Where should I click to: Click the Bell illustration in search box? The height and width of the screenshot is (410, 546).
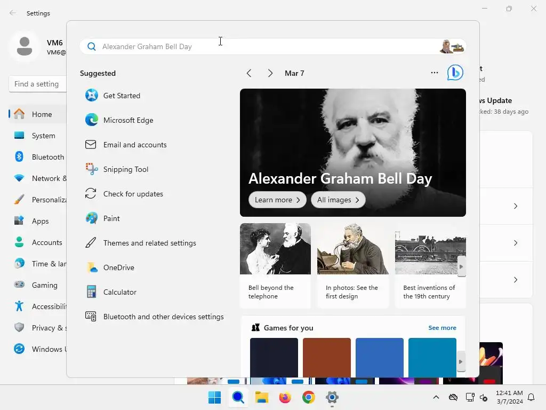(x=452, y=46)
